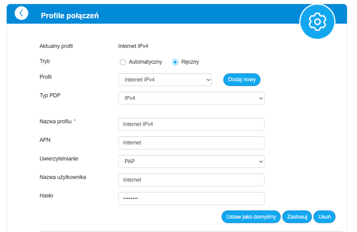Apply changes with the Zastosuj button
The height and width of the screenshot is (232, 357).
297,217
